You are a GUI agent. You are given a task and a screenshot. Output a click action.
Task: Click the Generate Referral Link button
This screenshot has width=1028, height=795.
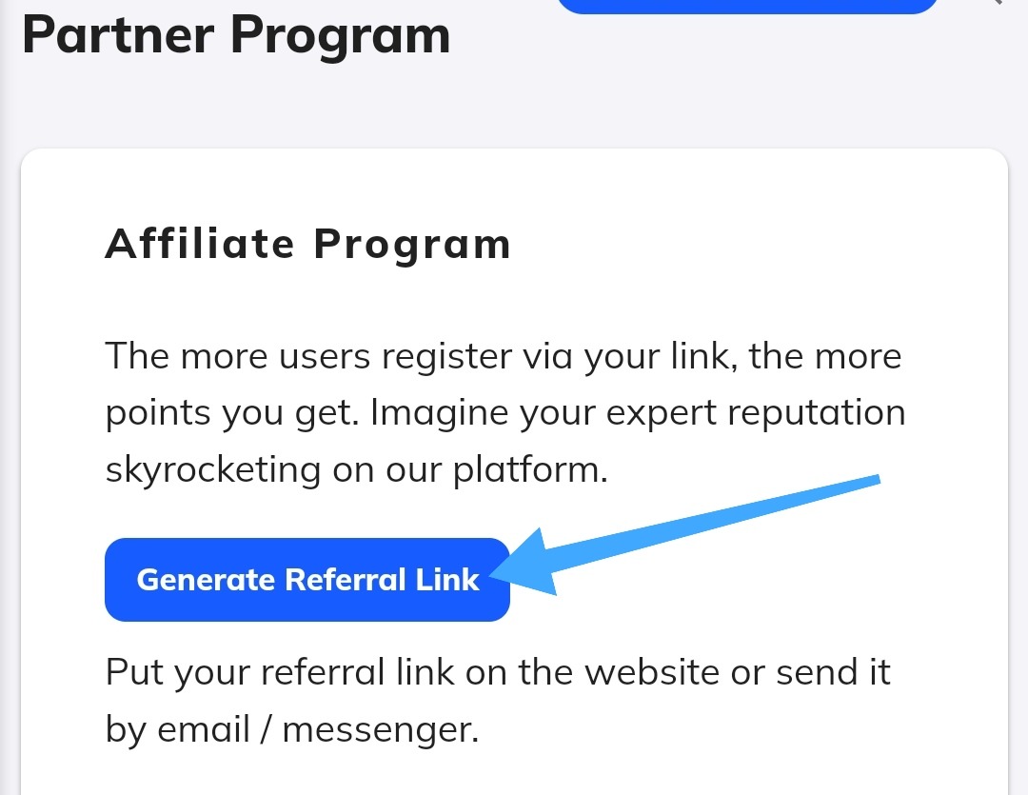(x=306, y=580)
